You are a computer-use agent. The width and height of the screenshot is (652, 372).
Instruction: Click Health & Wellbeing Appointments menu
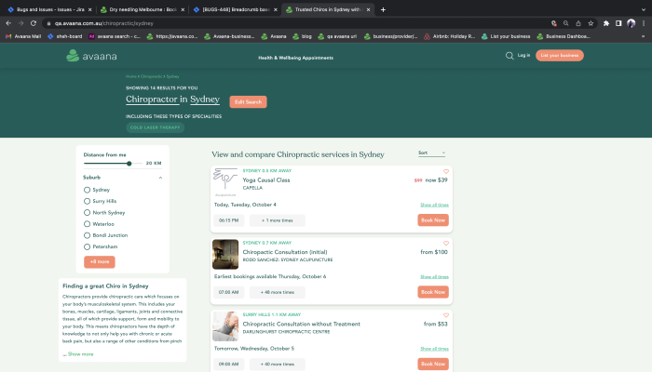click(295, 58)
